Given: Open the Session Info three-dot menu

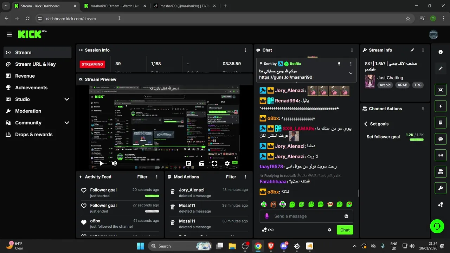Looking at the screenshot, I should pos(245,50).
